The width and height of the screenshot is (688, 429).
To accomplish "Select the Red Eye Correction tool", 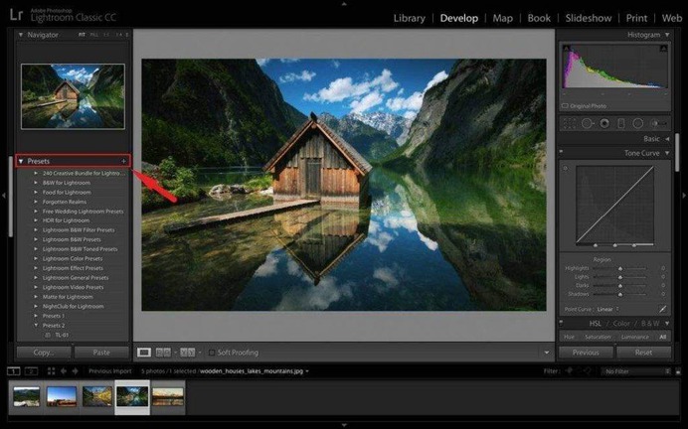I will pyautogui.click(x=604, y=123).
